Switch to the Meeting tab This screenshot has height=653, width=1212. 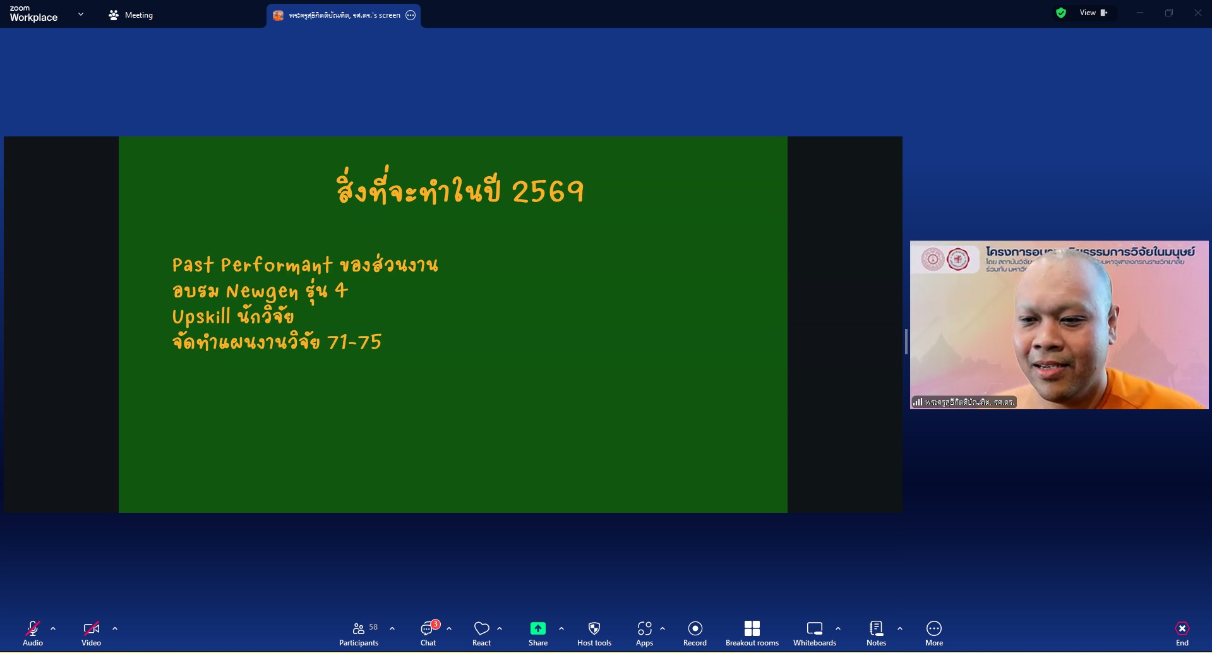131,15
